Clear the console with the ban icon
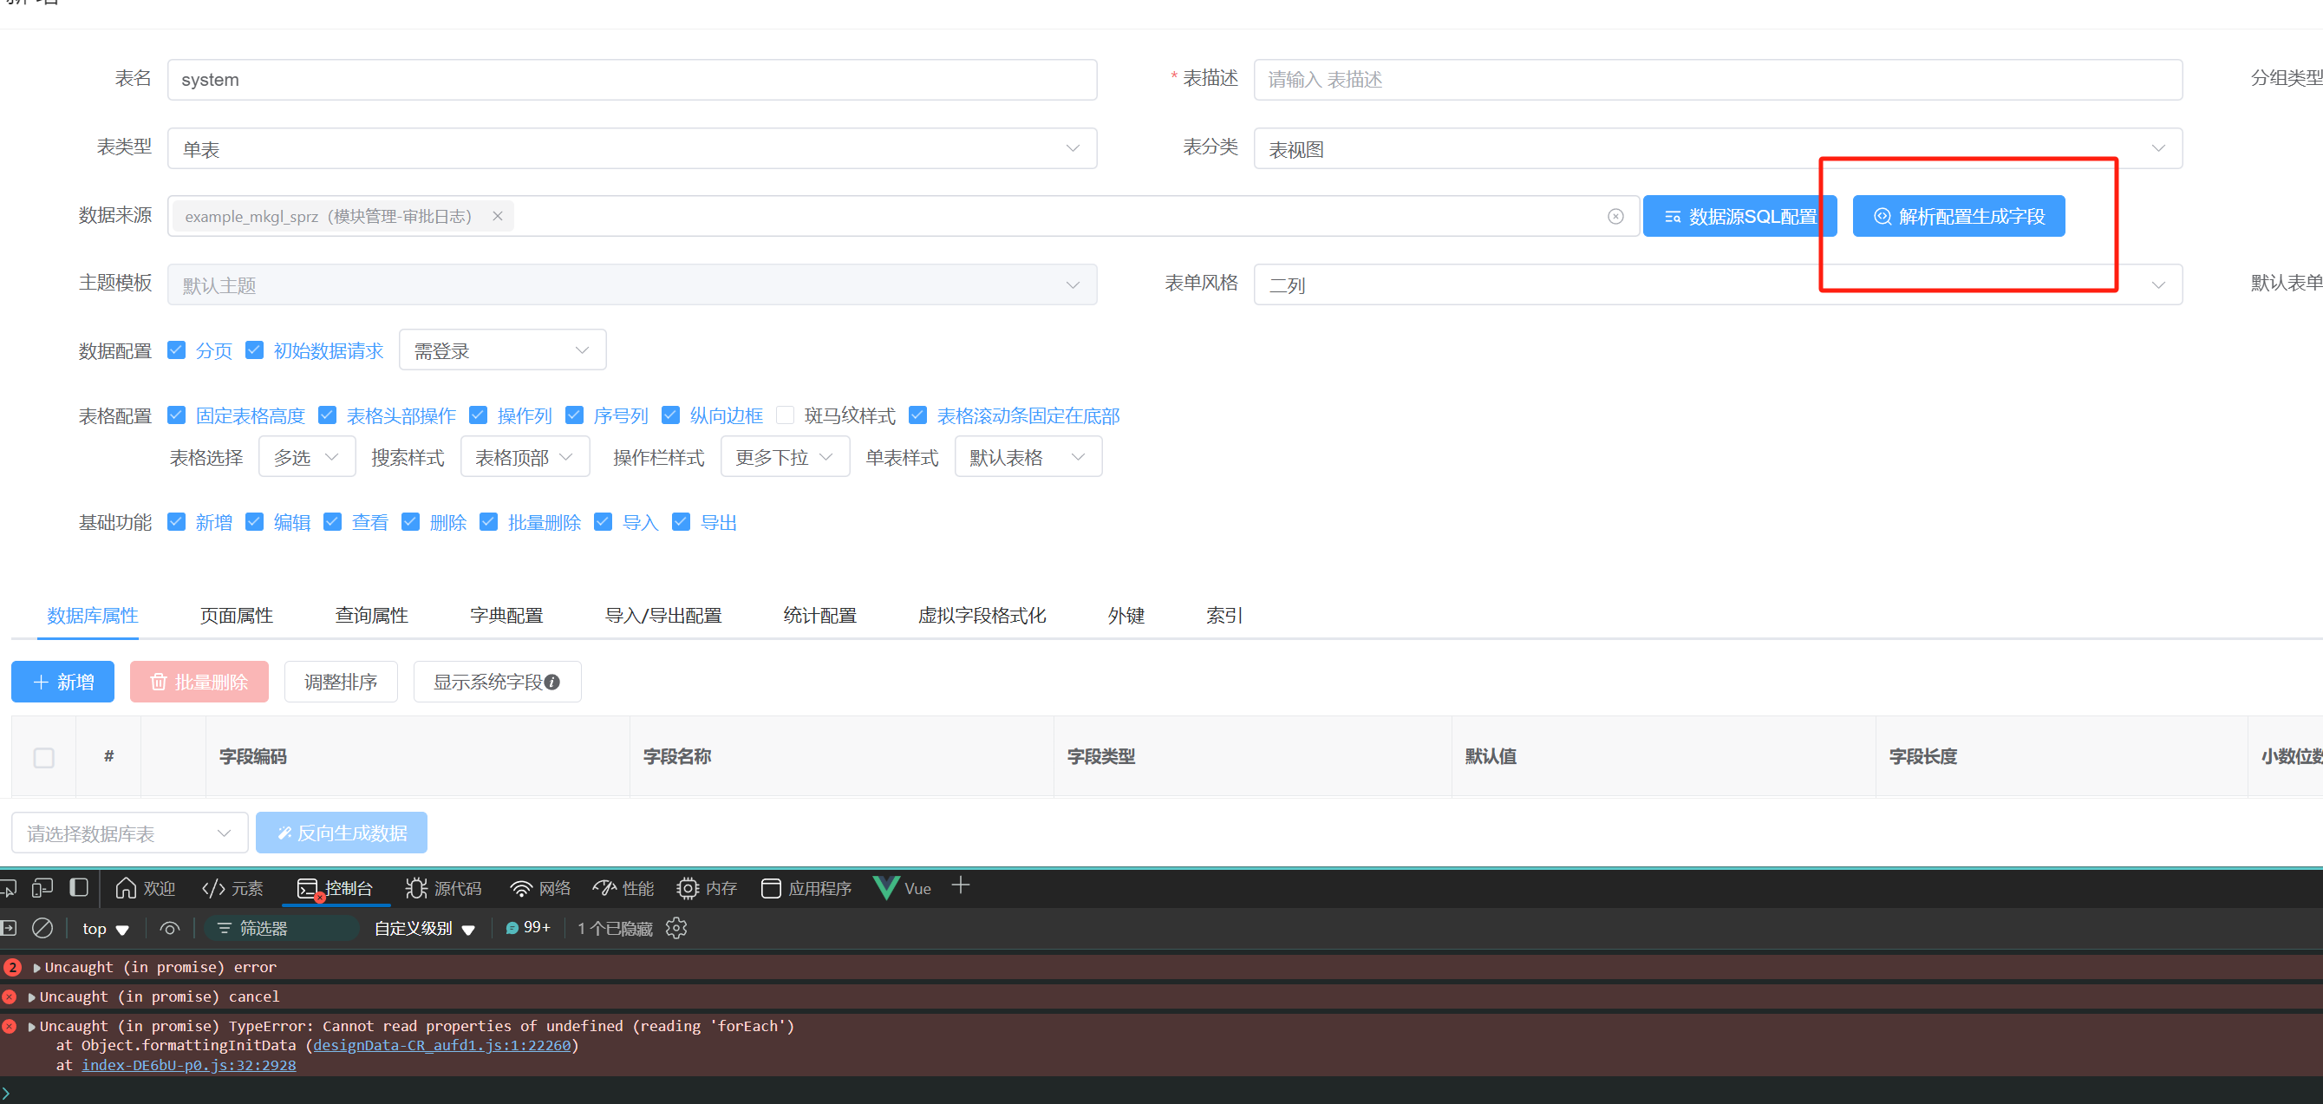 (42, 928)
